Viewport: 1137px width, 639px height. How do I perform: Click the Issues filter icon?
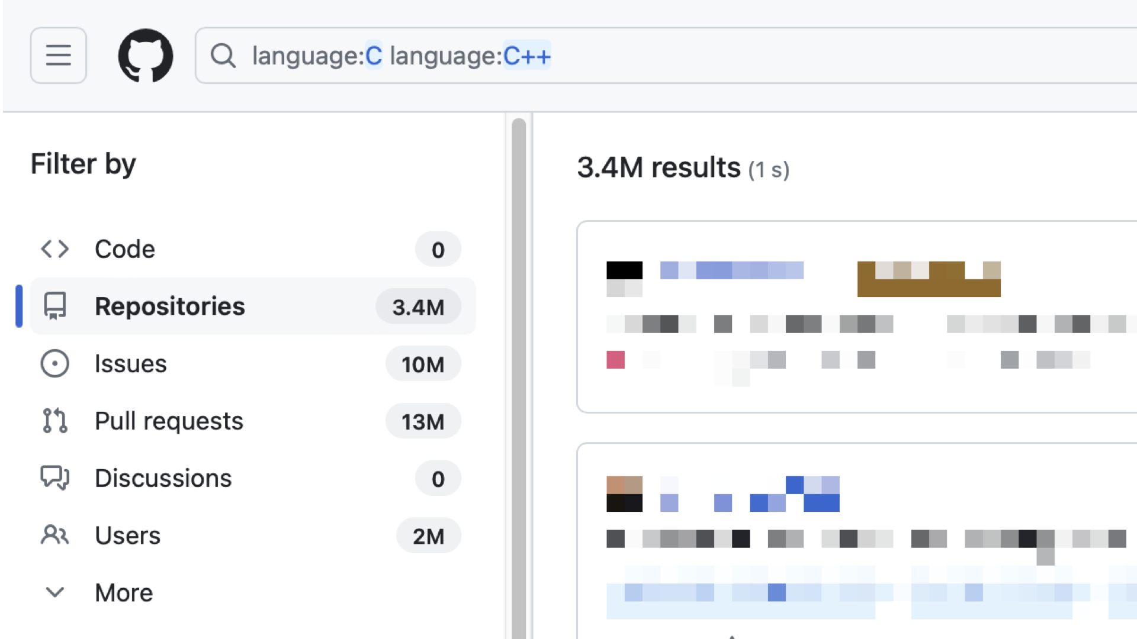click(x=56, y=364)
